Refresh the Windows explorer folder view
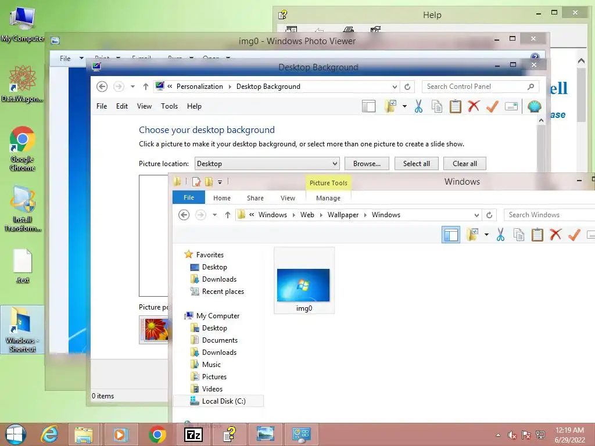This screenshot has height=446, width=595. 489,215
